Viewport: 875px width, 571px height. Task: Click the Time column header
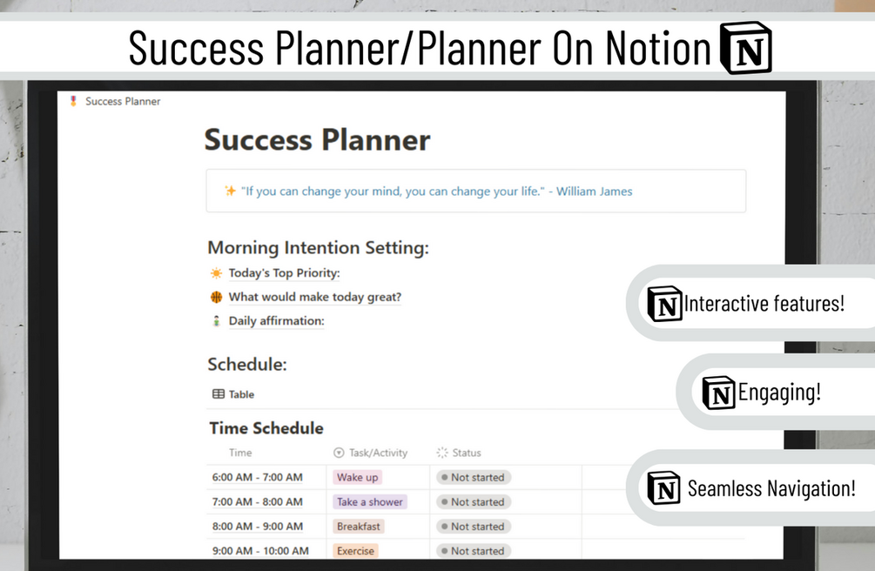(x=240, y=453)
